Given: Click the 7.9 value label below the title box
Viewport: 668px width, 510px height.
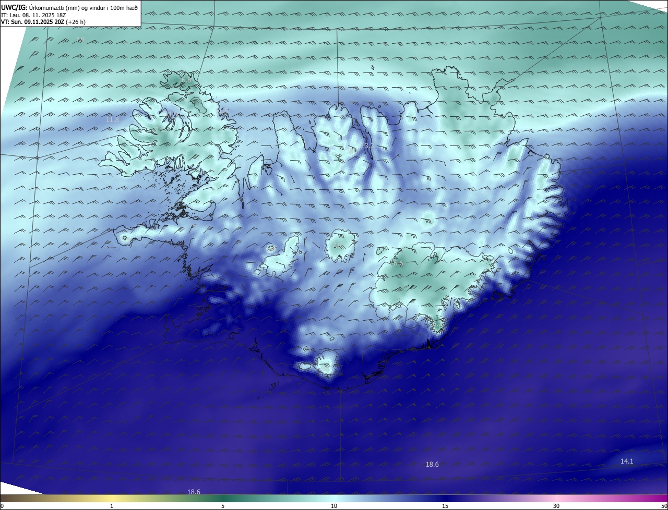Looking at the screenshot, I should click(80, 40).
